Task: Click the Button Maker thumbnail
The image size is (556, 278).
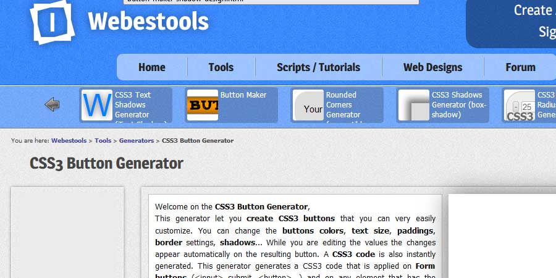Action: pos(203,105)
